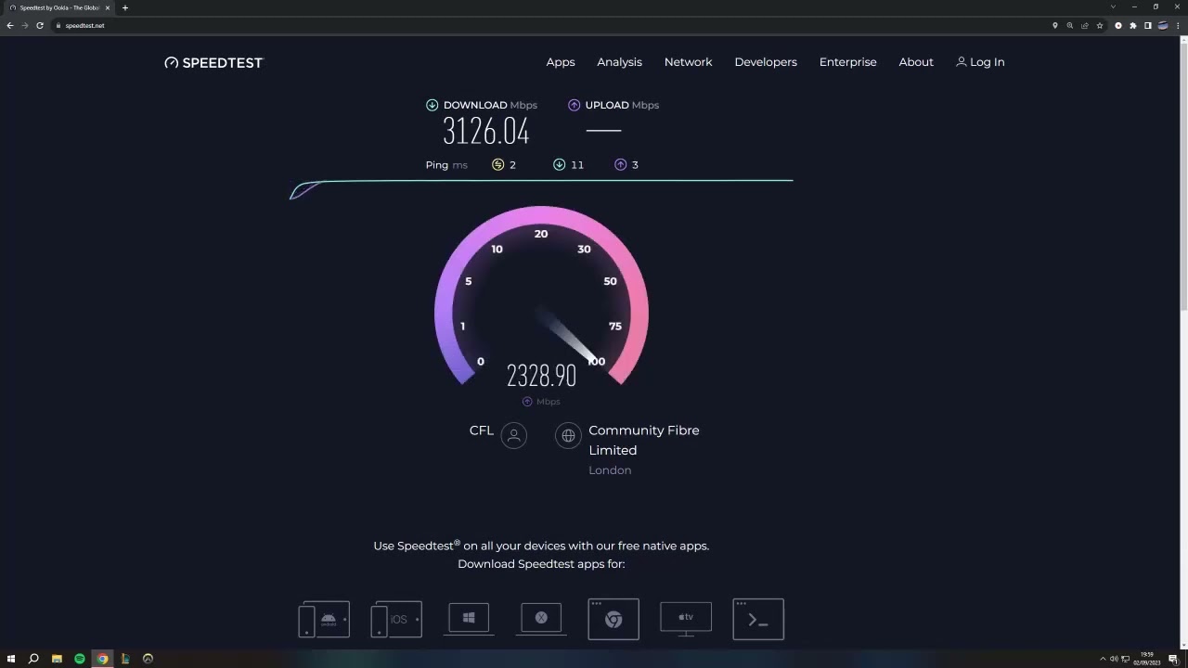Click the CFL user profile icon

pos(513,435)
